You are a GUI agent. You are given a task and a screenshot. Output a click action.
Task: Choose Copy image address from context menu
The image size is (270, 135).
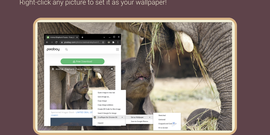coord(105,105)
